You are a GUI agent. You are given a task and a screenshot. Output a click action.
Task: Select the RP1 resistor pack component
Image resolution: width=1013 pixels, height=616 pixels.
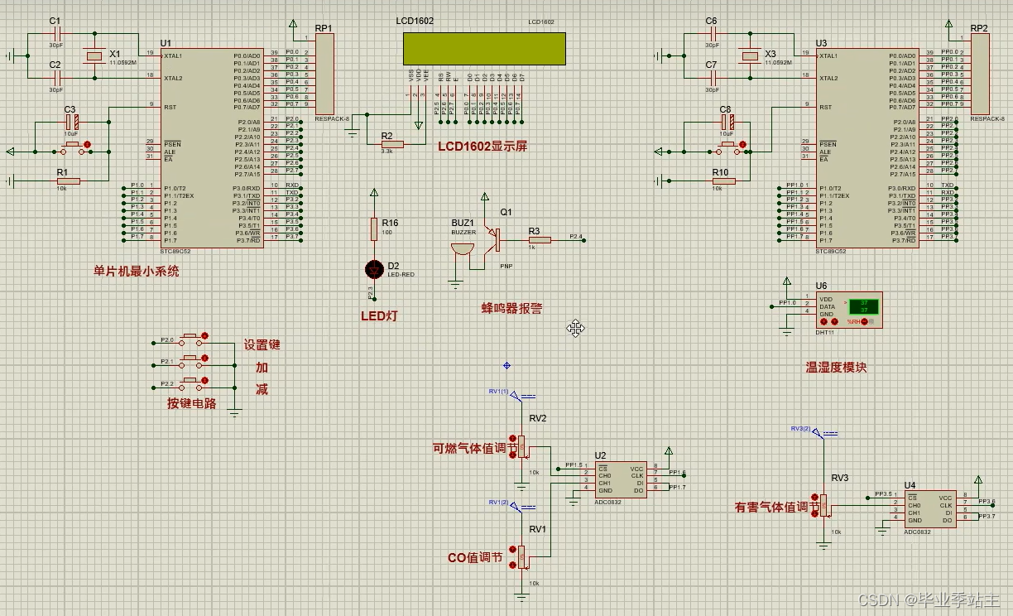(x=324, y=74)
